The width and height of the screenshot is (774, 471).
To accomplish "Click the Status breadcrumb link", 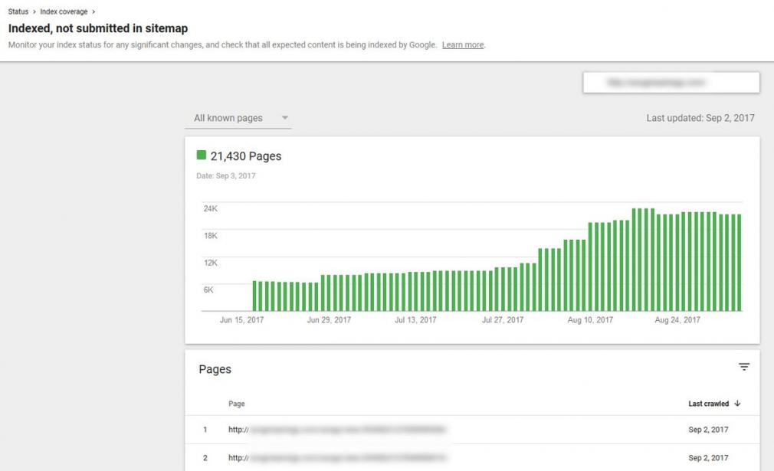I will coord(18,11).
